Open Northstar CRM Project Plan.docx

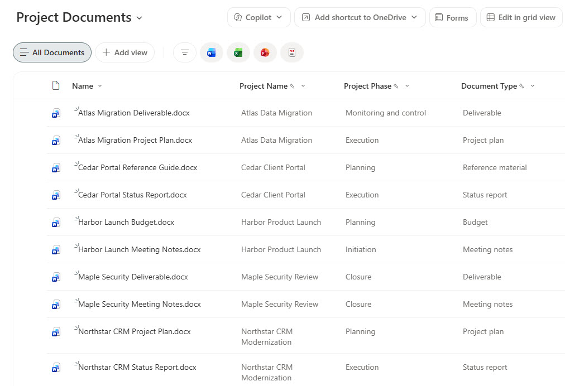coord(135,332)
